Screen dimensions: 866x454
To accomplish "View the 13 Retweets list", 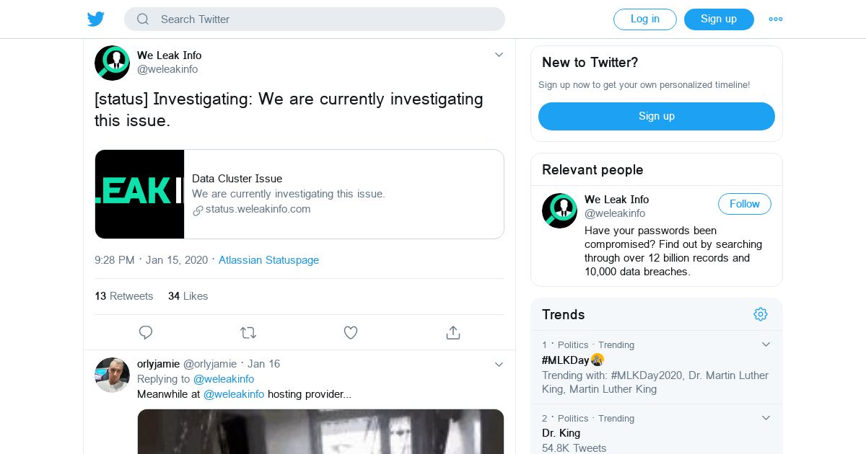I will (x=124, y=296).
